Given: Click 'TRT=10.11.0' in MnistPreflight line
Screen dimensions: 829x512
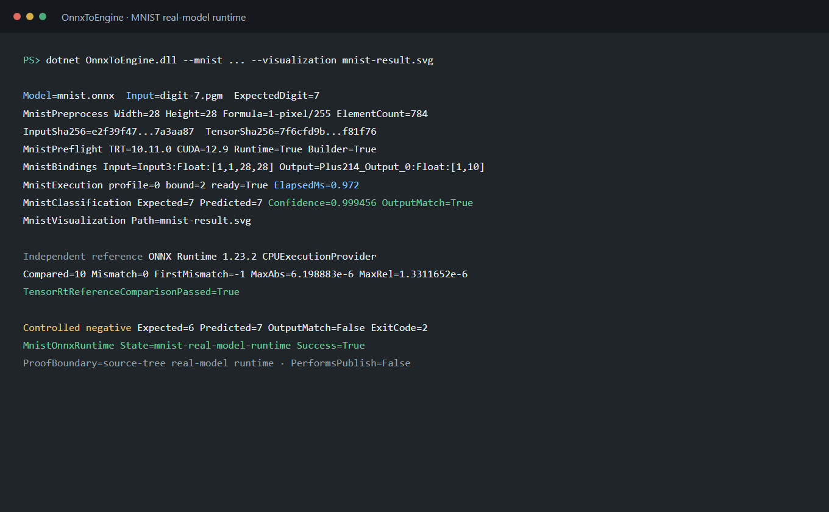Looking at the screenshot, I should [x=140, y=149].
